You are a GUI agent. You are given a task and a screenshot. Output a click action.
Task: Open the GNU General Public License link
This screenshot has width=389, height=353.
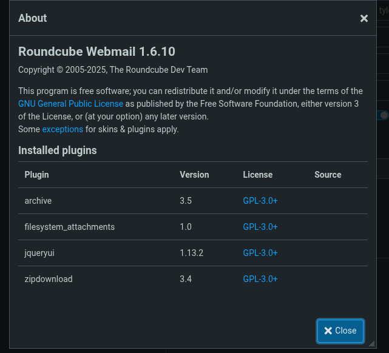click(70, 104)
